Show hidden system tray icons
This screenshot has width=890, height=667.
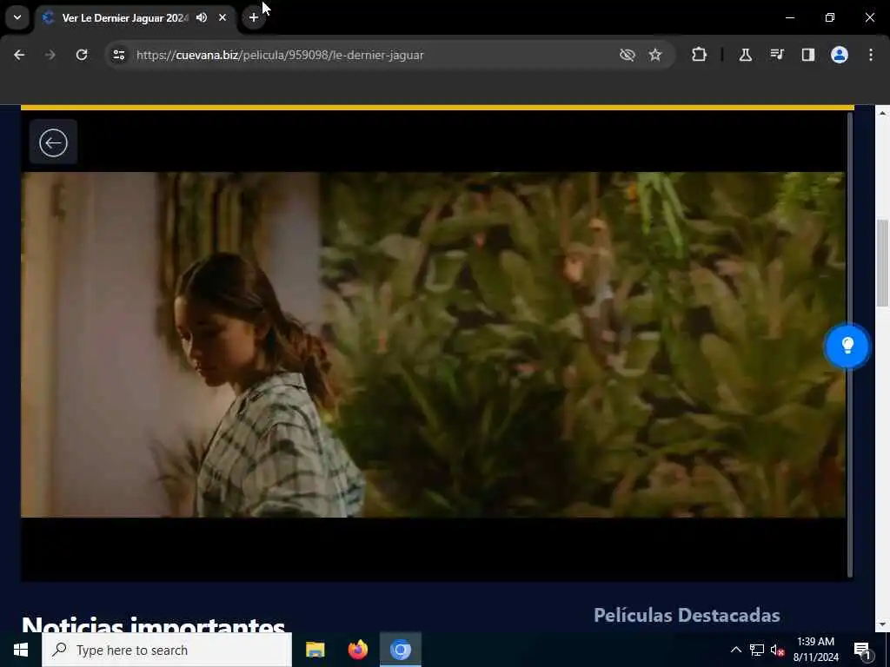pos(735,650)
